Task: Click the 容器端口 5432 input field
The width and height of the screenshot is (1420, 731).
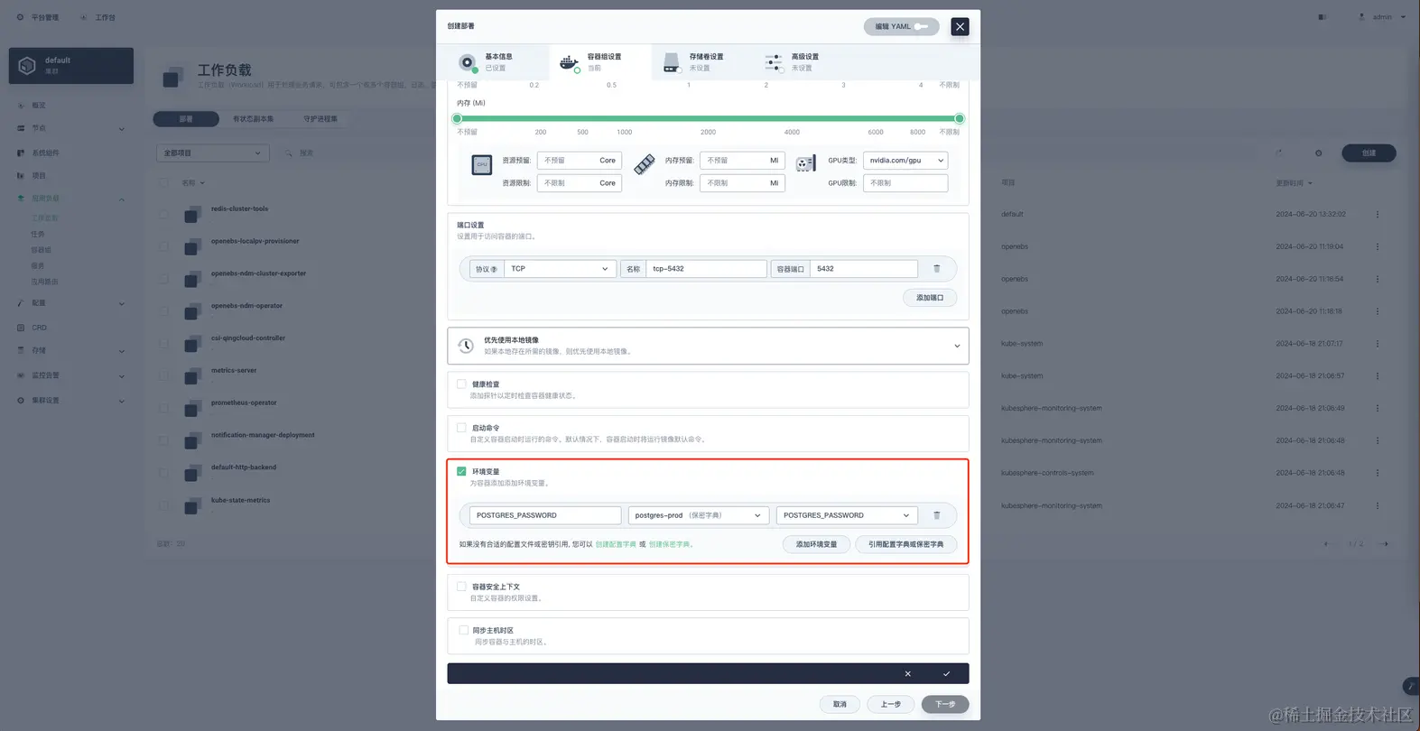Action: pos(864,269)
